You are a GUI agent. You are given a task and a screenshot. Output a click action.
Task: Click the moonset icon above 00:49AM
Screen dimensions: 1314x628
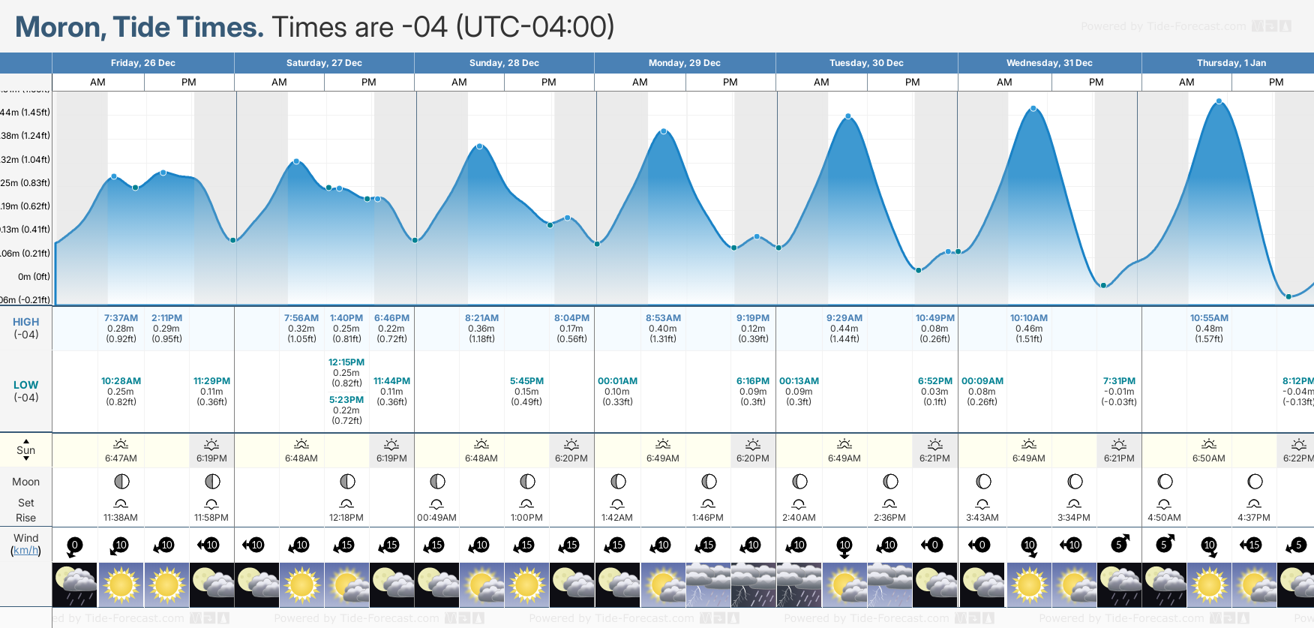tap(436, 503)
